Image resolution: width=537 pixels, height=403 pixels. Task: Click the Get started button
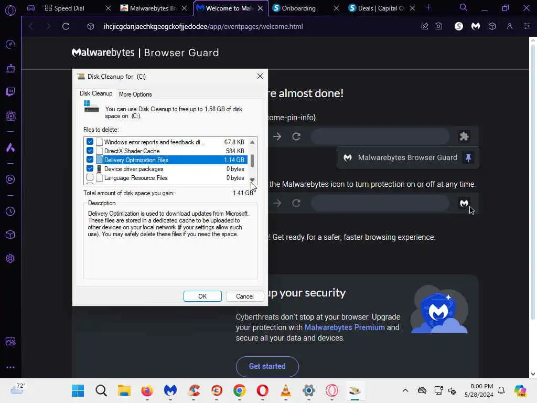[x=267, y=366]
